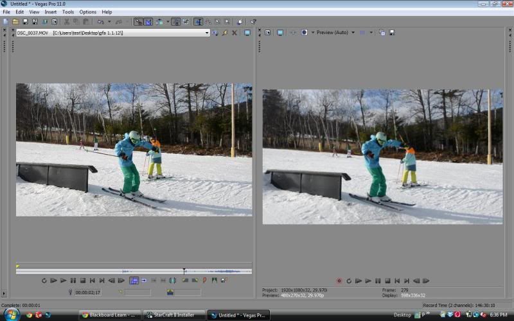Click Record button in preview transport
514x321 pixels.
coord(339,281)
